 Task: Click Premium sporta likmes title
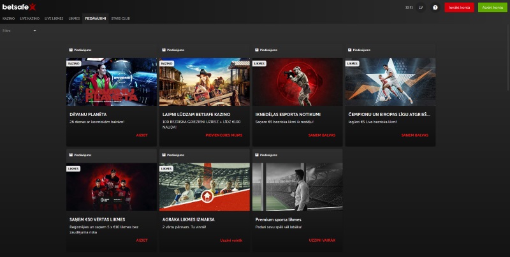pyautogui.click(x=278, y=219)
